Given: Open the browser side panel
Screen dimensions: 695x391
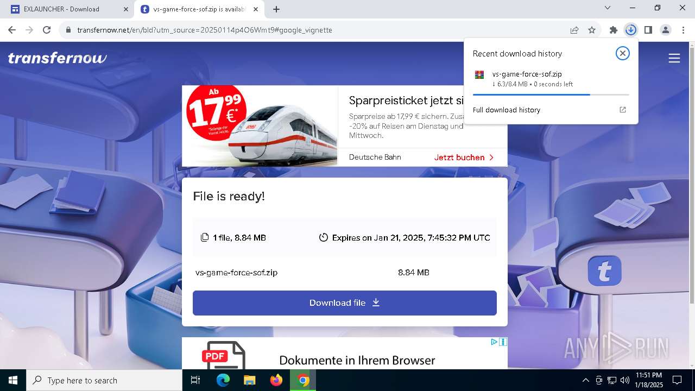Looking at the screenshot, I should (x=648, y=30).
